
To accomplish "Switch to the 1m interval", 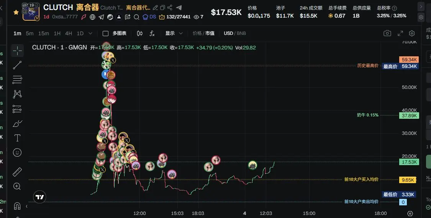I will 17,34.
